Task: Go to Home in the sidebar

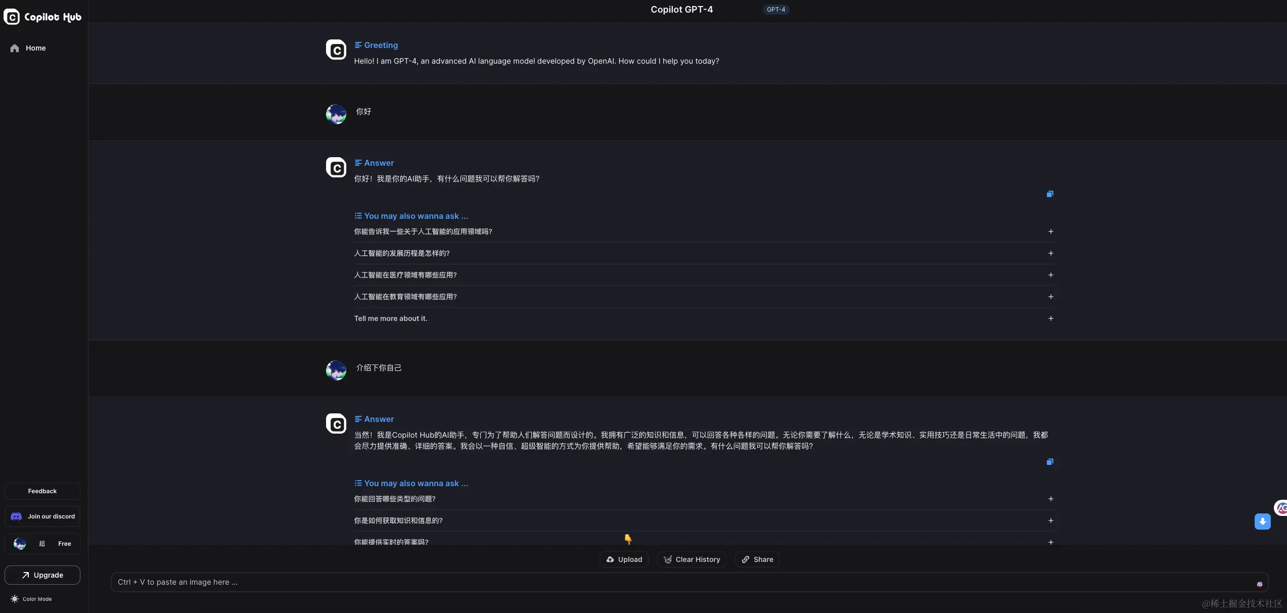Action: (35, 48)
